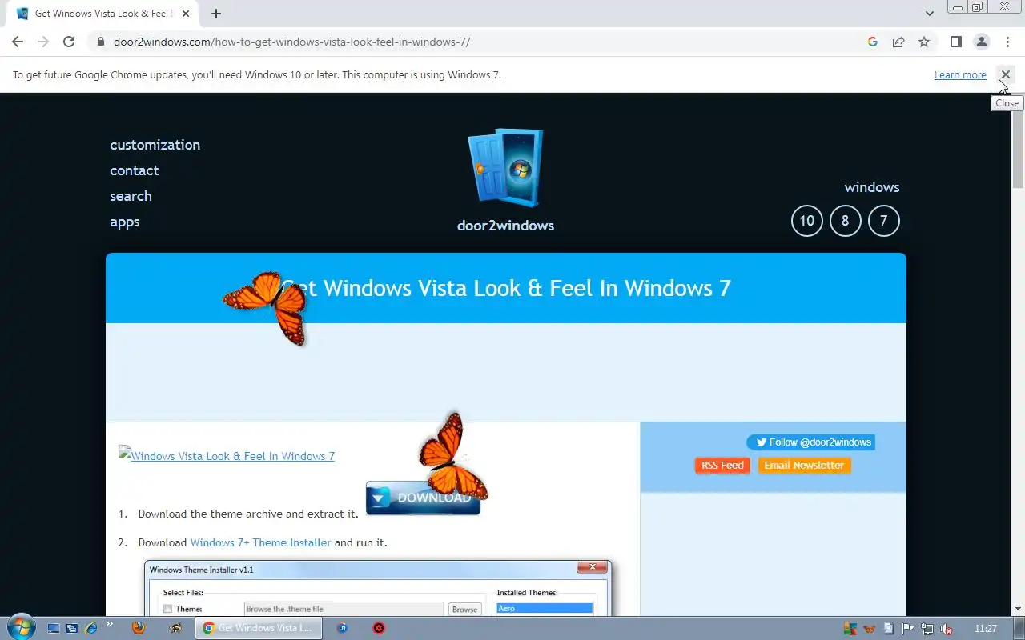Expand the tab search dropdown arrow
This screenshot has width=1025, height=640.
[x=929, y=14]
